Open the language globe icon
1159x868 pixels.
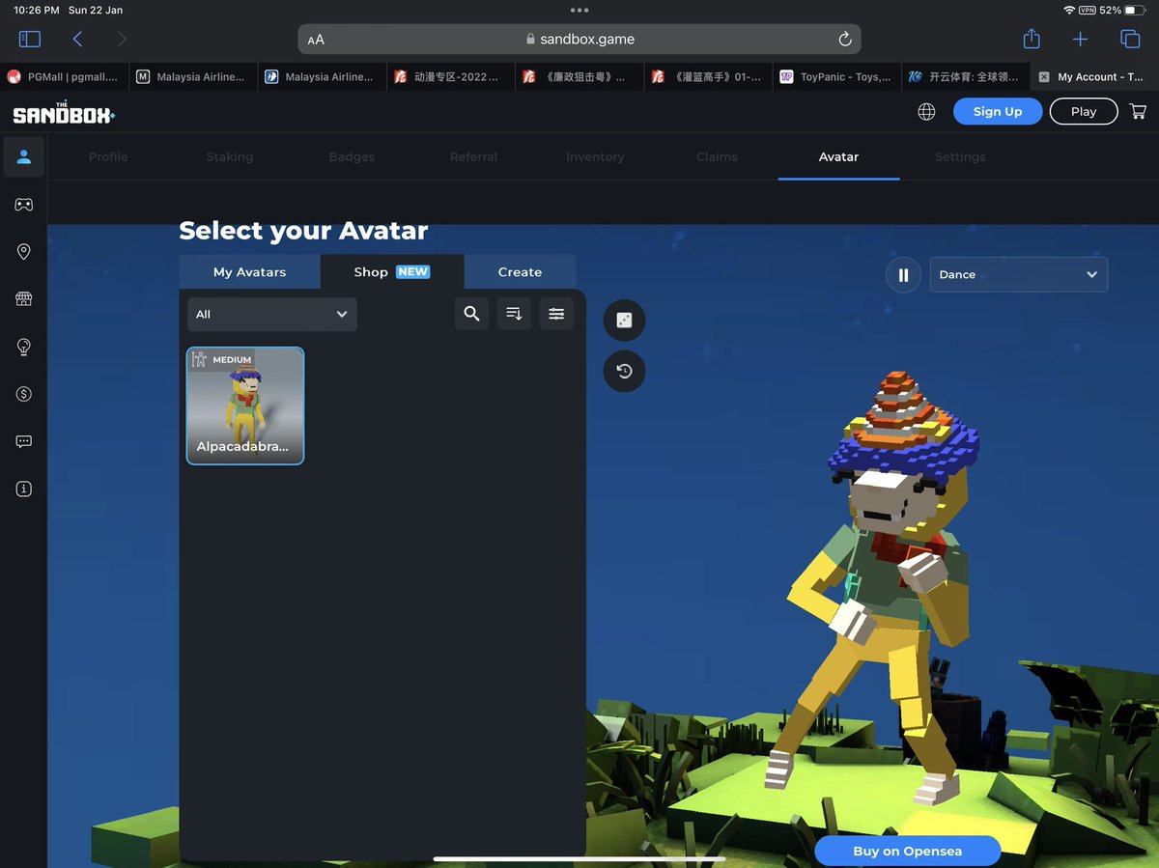click(926, 112)
